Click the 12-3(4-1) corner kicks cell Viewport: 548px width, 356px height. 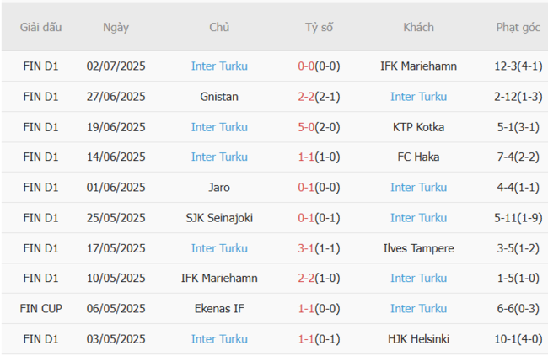tap(518, 66)
